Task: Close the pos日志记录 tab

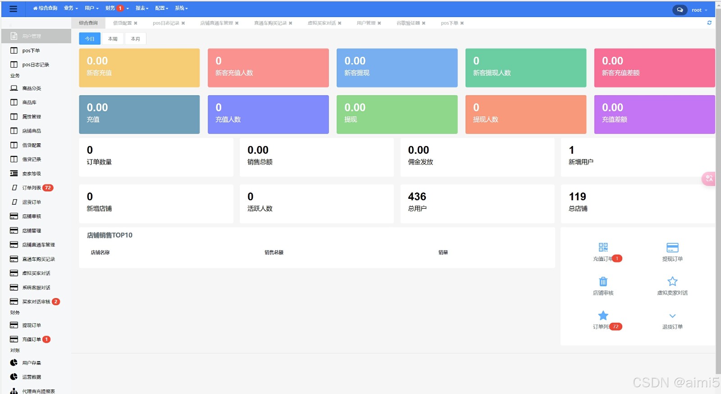Action: 183,23
